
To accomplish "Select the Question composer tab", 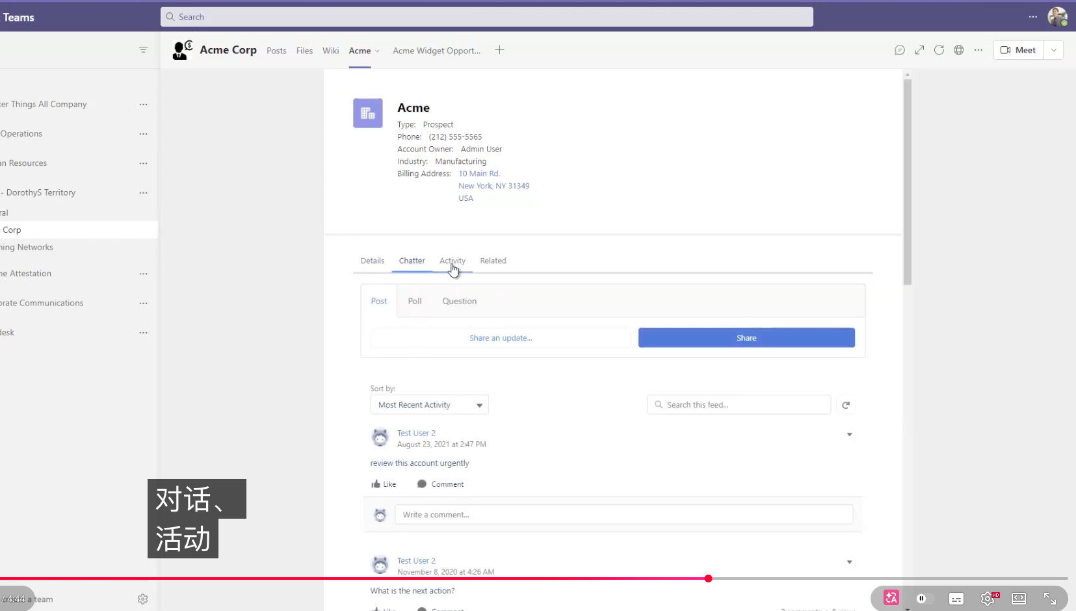I will click(x=460, y=301).
